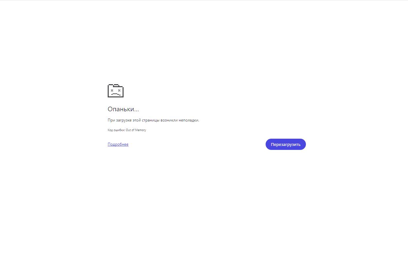Select the dead tab face icon
408x279 pixels.
tap(116, 91)
